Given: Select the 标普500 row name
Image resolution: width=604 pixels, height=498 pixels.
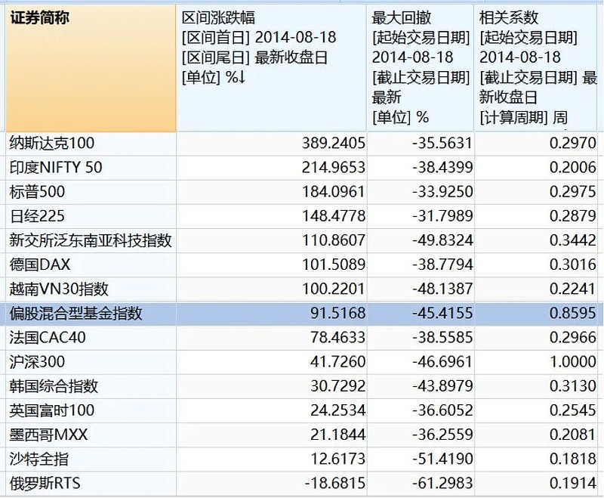Looking at the screenshot, I should pyautogui.click(x=37, y=192).
